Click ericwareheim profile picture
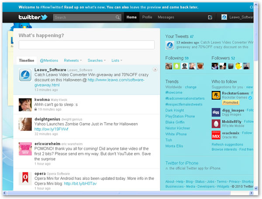262x199 pixels. pos(25,149)
